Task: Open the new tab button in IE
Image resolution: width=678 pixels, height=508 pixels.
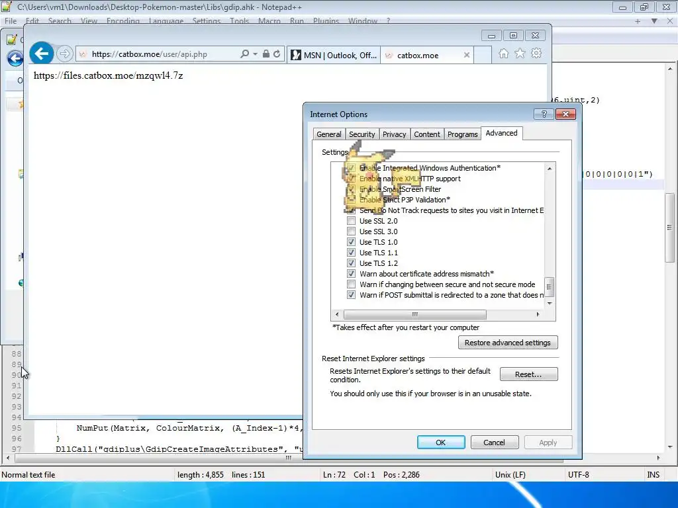Action: click(483, 56)
